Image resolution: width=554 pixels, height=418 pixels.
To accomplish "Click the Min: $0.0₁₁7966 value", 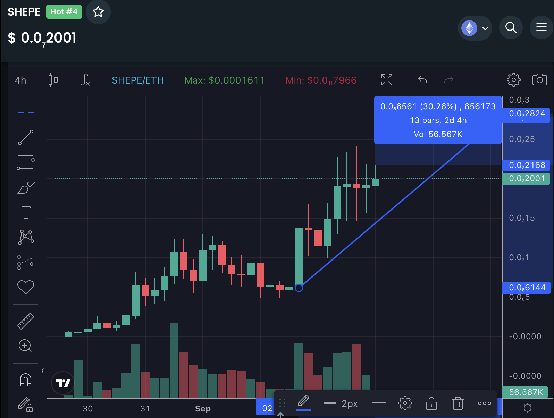I will click(x=321, y=80).
